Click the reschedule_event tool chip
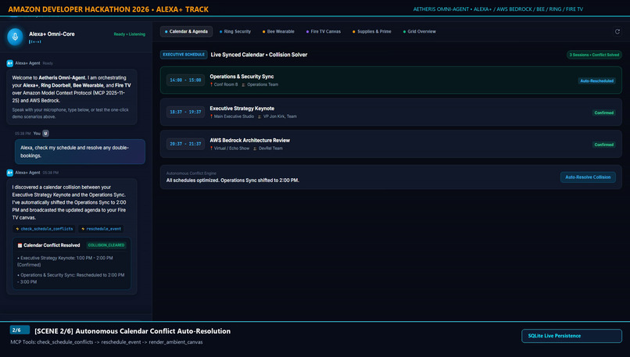 pyautogui.click(x=102, y=229)
